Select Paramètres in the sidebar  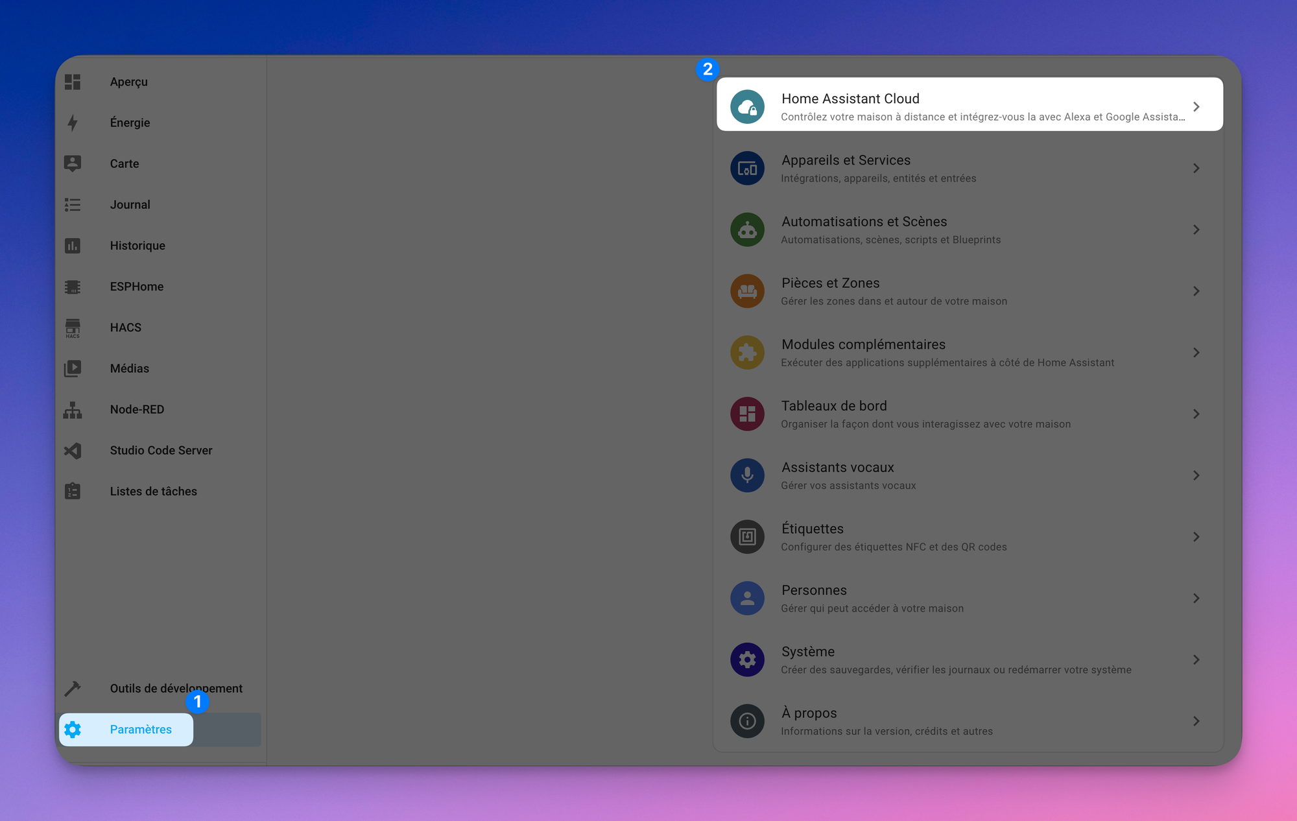[x=140, y=730]
